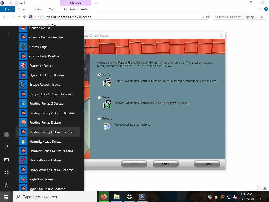
Task: Click the Start menu app list scrollbar
Action: [83, 101]
